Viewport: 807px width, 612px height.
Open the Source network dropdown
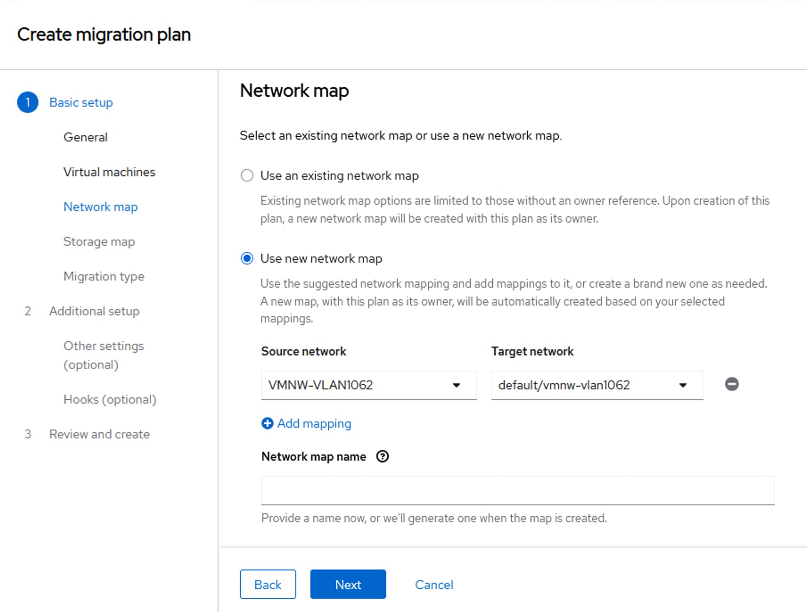(369, 385)
